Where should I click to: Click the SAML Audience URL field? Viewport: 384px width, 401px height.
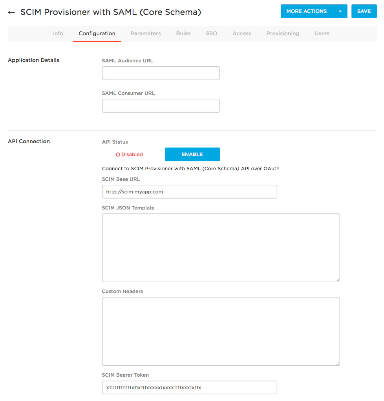pyautogui.click(x=161, y=73)
